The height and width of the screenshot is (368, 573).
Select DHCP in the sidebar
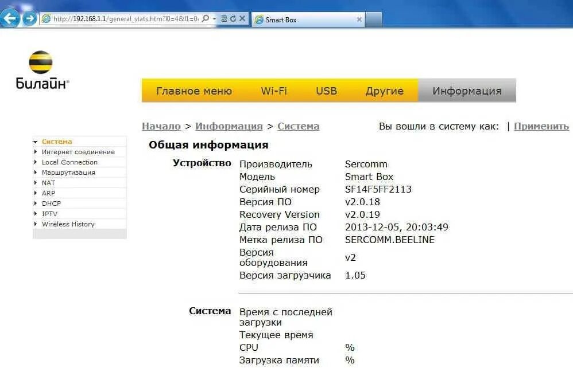51,203
